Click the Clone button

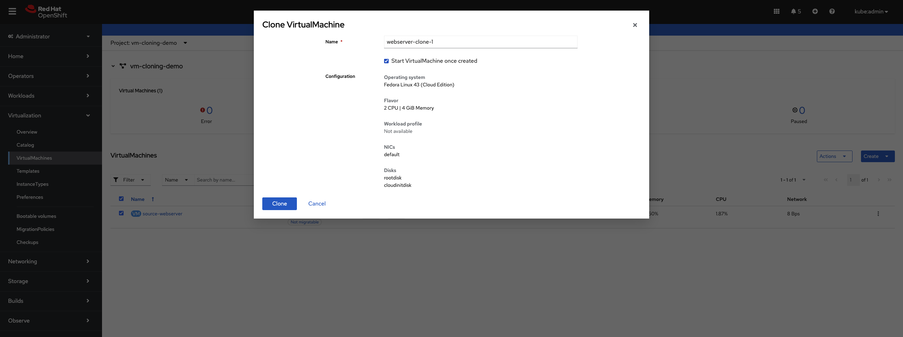[279, 203]
